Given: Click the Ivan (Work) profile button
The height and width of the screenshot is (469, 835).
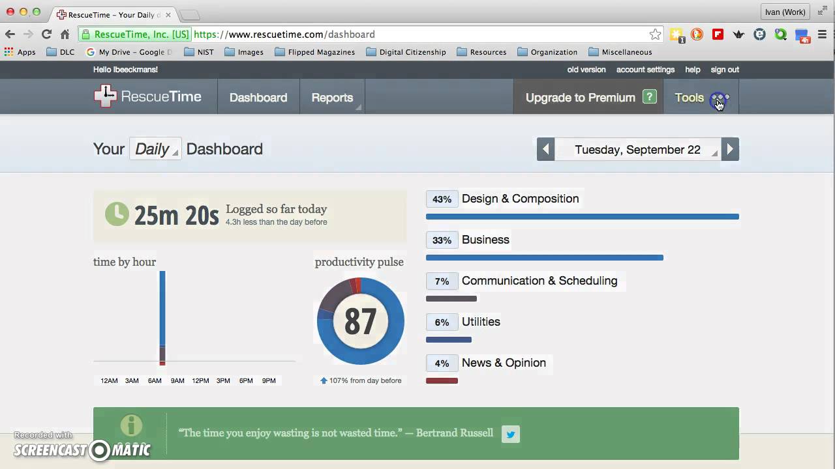Looking at the screenshot, I should 785,12.
